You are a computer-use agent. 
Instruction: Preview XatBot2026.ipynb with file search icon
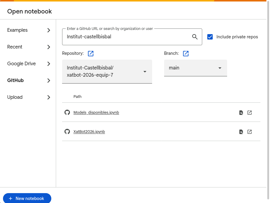241,132
